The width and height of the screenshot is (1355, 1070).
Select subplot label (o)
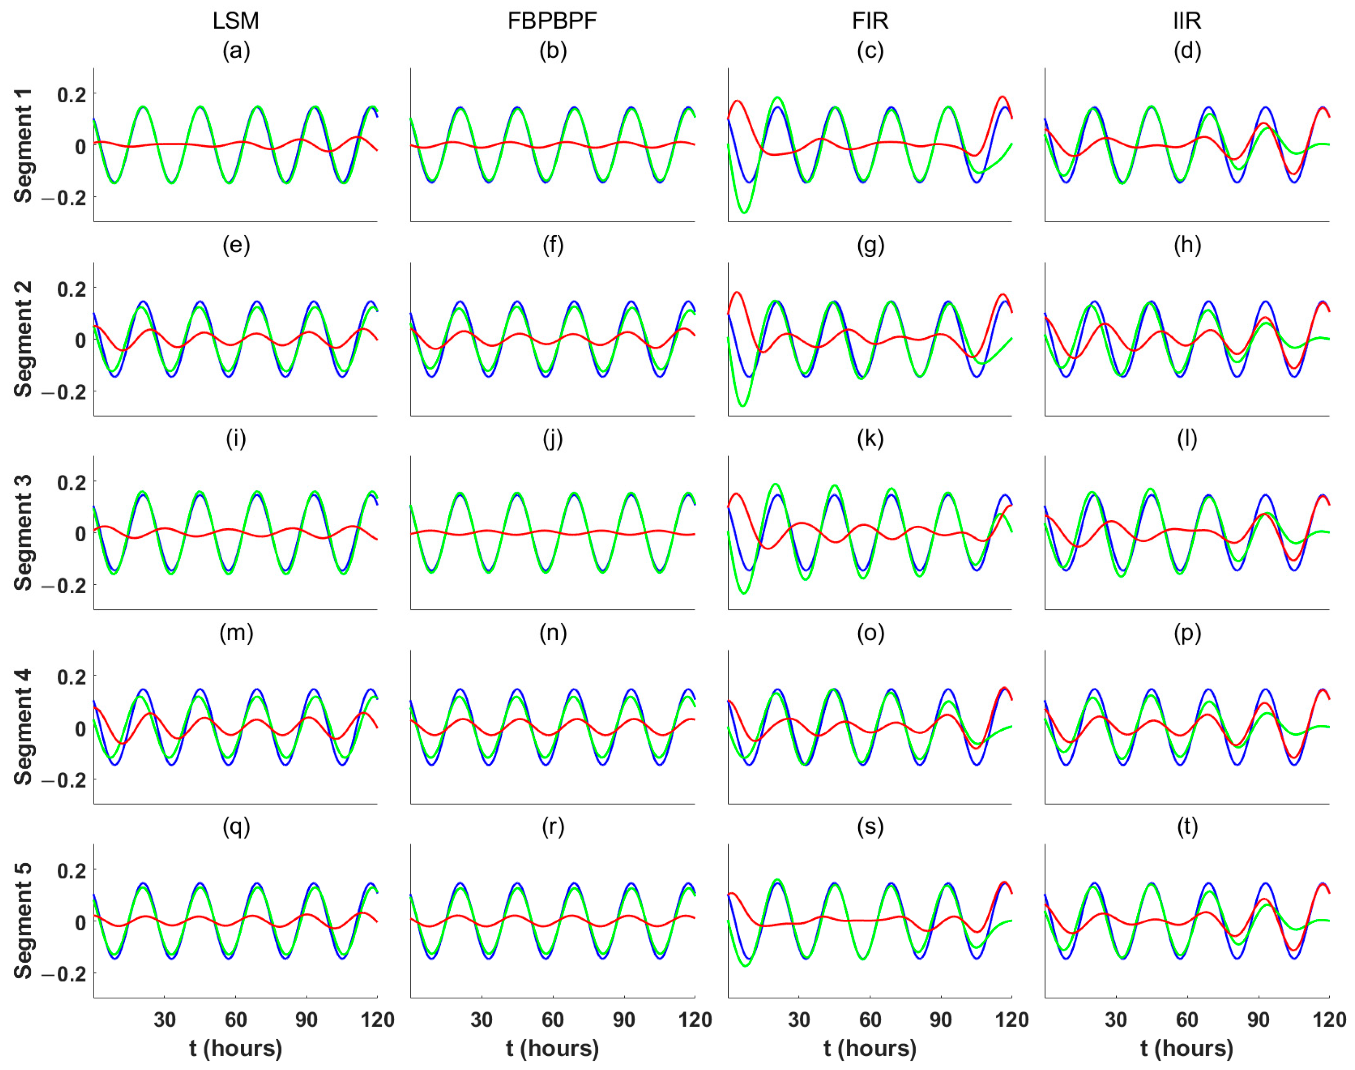click(870, 633)
